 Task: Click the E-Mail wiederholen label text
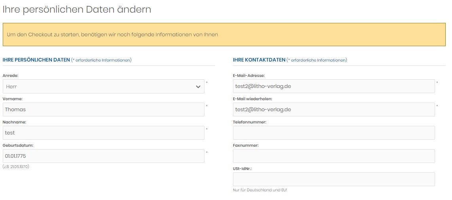coord(252,99)
